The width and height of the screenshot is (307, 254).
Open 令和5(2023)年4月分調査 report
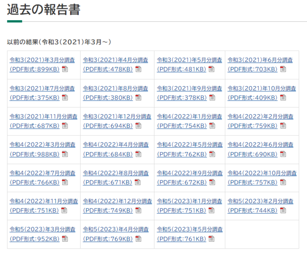click(116, 234)
